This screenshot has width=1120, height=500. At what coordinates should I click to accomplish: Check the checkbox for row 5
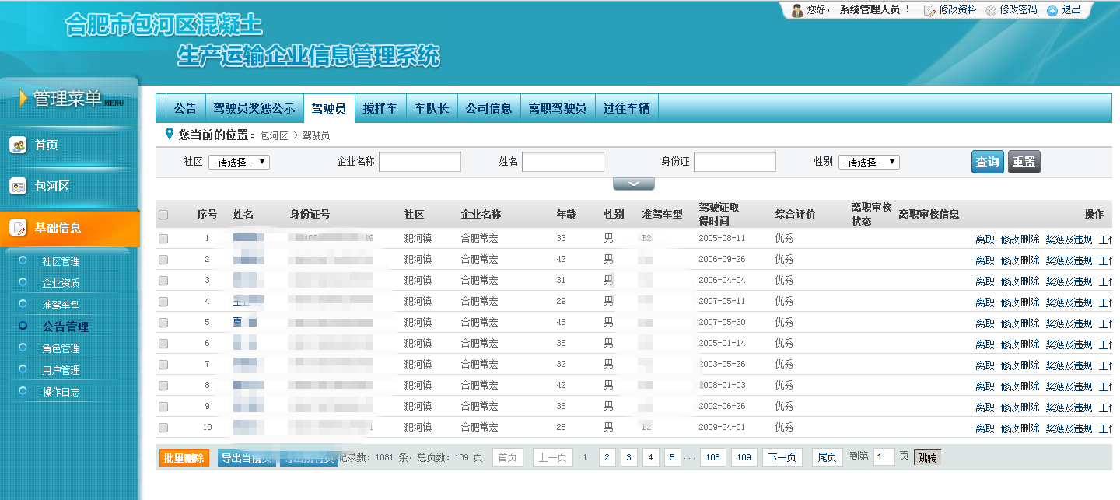tap(163, 323)
